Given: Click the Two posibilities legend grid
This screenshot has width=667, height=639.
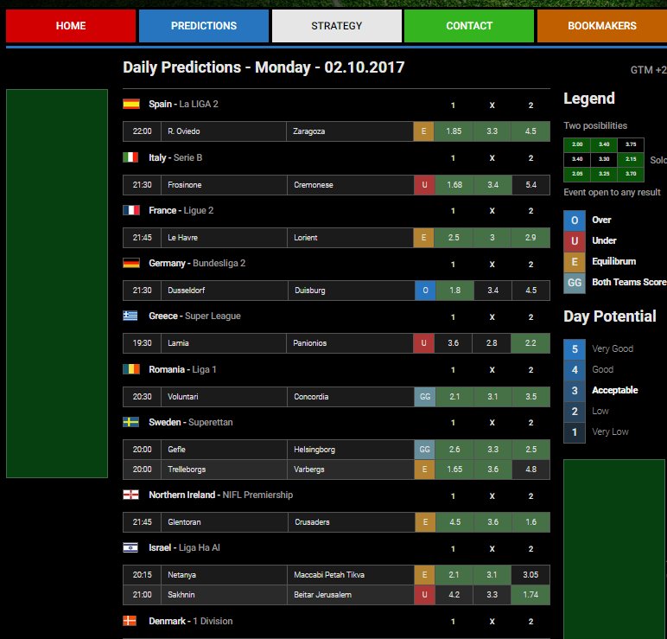Looking at the screenshot, I should (x=604, y=160).
